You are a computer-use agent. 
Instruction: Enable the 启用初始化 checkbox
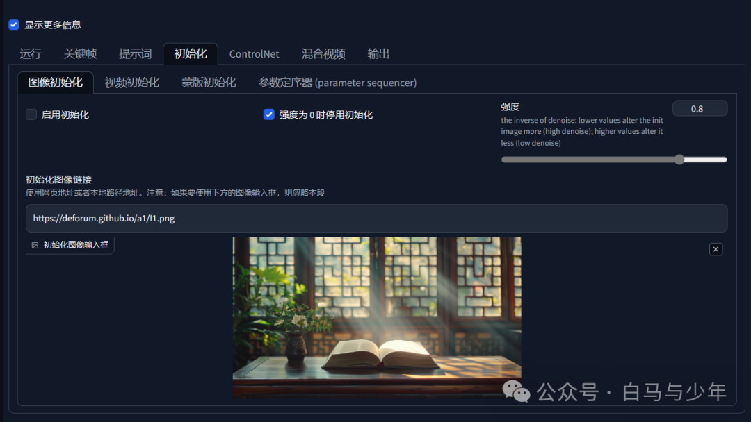coord(31,115)
